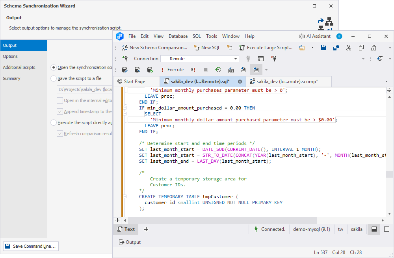Collapse the code fold near CREATE TEMPORARY TABLE
Screen dimensions: 394x258
(x=124, y=196)
